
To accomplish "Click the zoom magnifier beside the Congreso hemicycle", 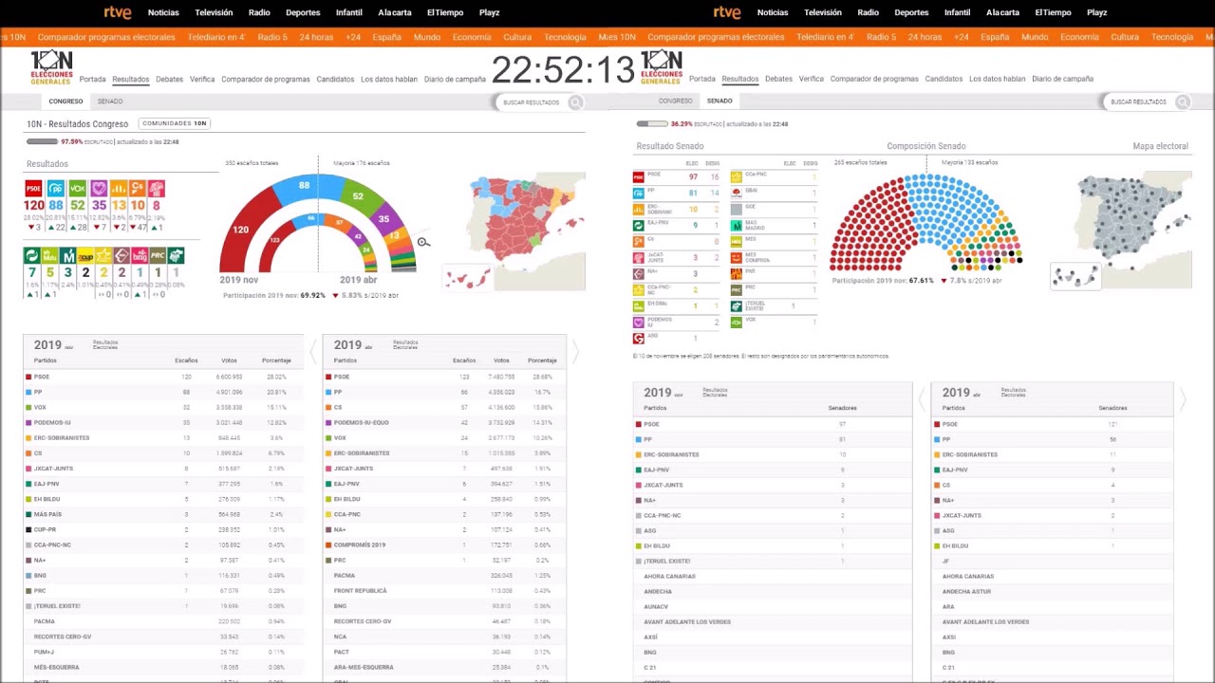I will (423, 243).
